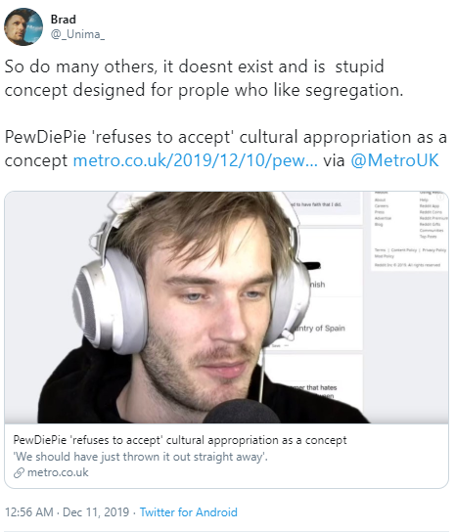Image resolution: width=455 pixels, height=532 pixels.
Task: Open the metro.co.uk/2019/12/10/pew... article link
Action: pyautogui.click(x=196, y=160)
